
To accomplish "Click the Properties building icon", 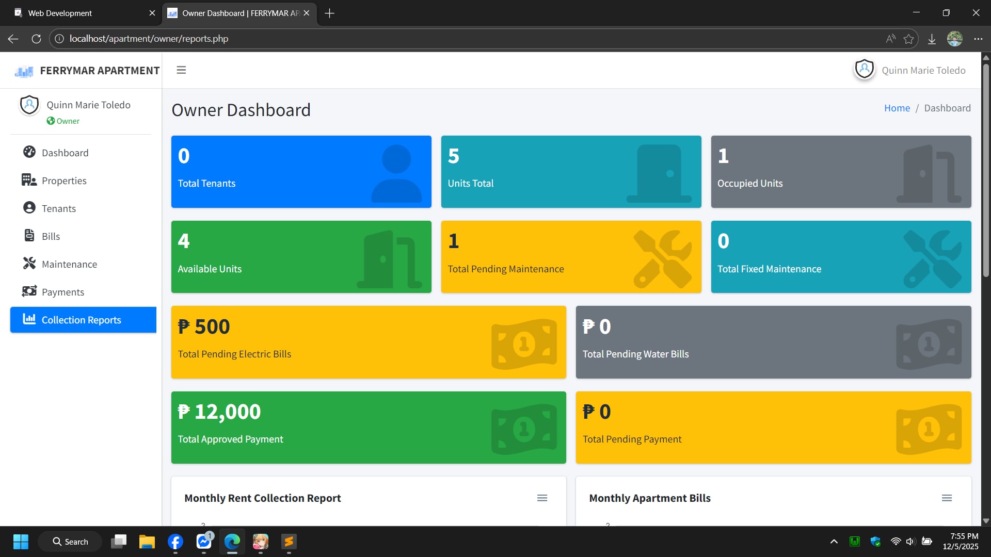I will tap(29, 180).
